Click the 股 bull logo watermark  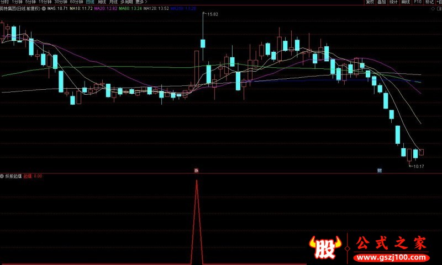pyautogui.click(x=322, y=248)
